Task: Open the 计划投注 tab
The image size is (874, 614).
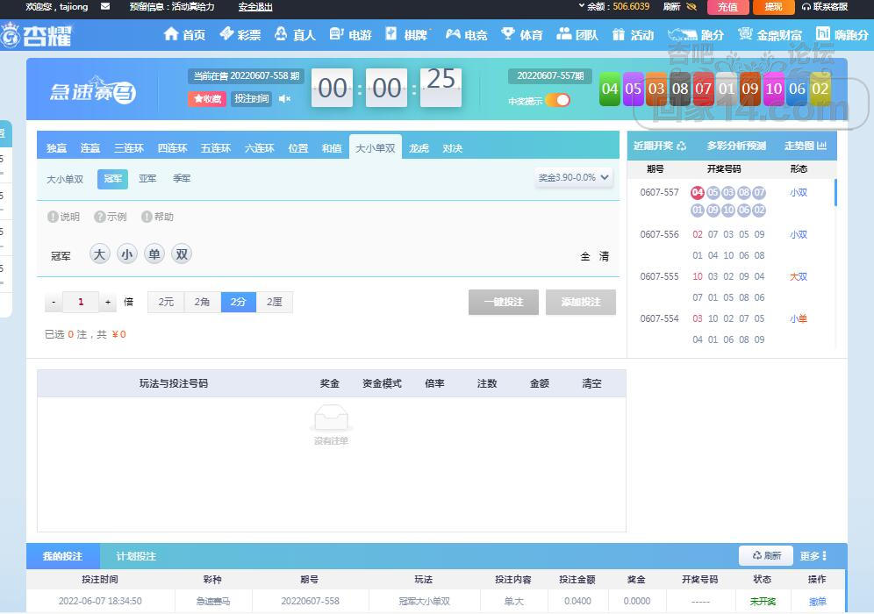Action: pos(136,556)
